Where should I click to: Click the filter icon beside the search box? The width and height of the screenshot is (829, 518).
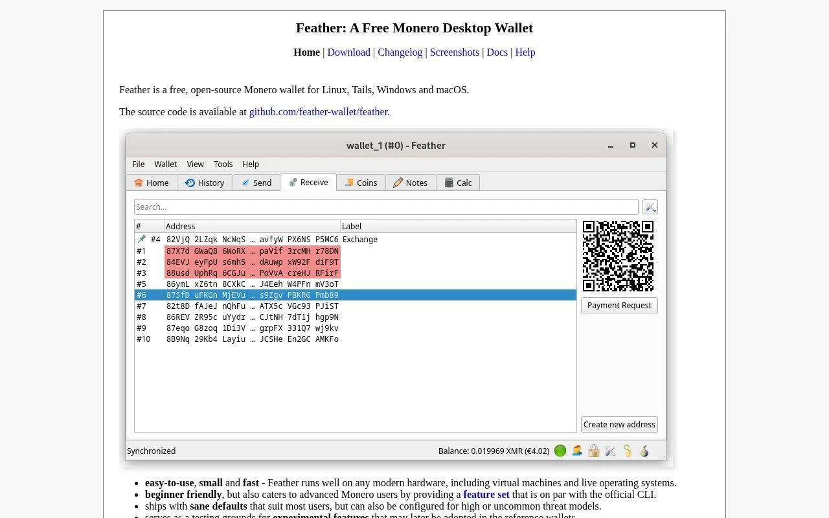click(x=650, y=207)
